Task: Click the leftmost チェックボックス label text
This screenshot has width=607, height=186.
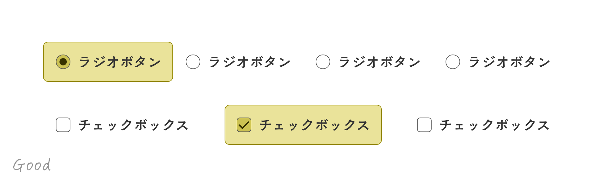Action: coord(134,125)
